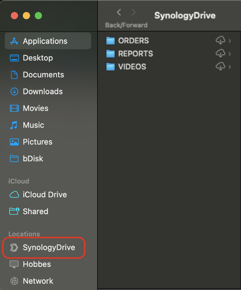Go back using the Back arrow
Viewport: 241px width, 290px height.
click(x=119, y=12)
